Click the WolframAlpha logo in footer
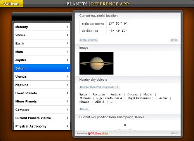The width and height of the screenshot is (194, 141). (98, 133)
